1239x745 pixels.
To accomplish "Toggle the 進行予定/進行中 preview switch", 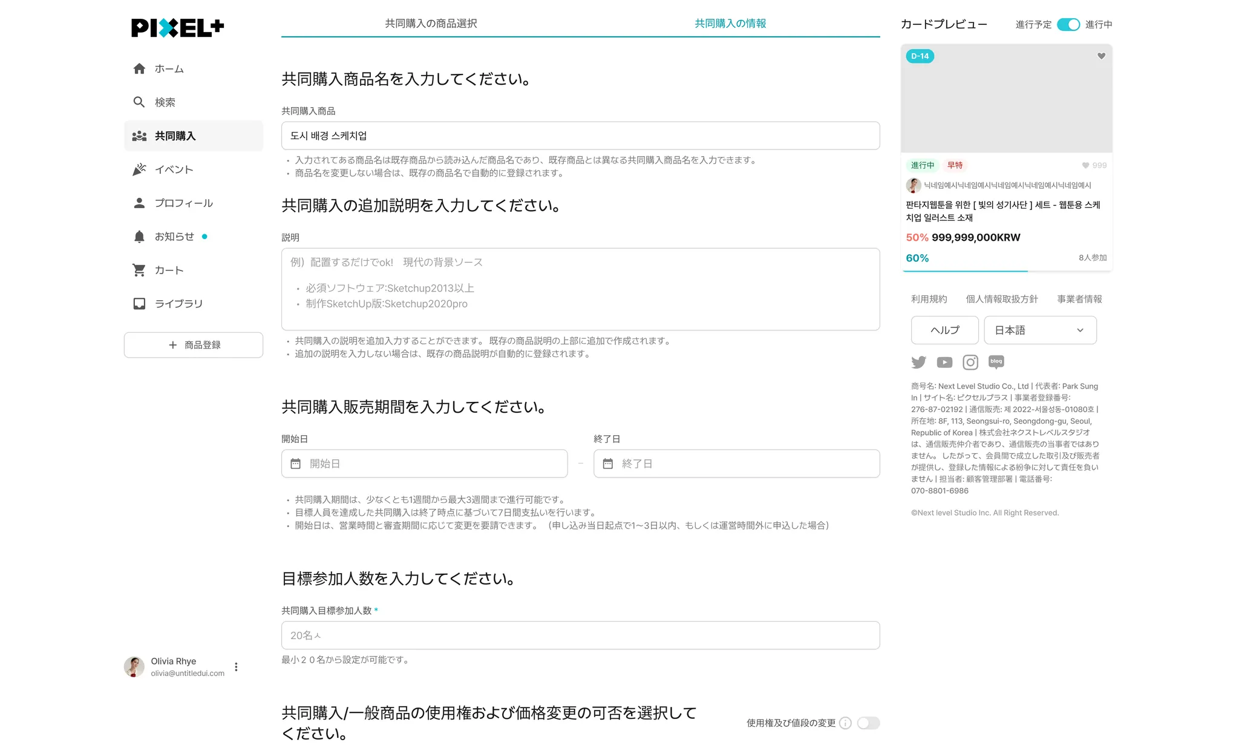I will pos(1068,25).
